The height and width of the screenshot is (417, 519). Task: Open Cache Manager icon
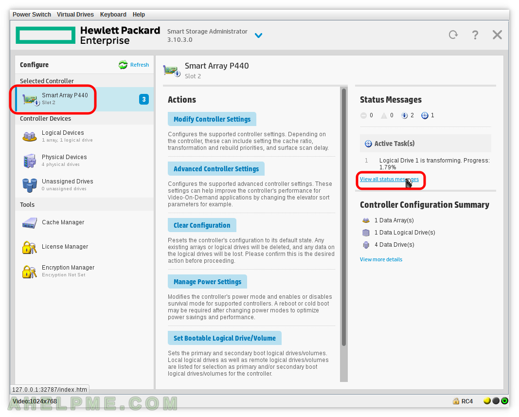[30, 223]
